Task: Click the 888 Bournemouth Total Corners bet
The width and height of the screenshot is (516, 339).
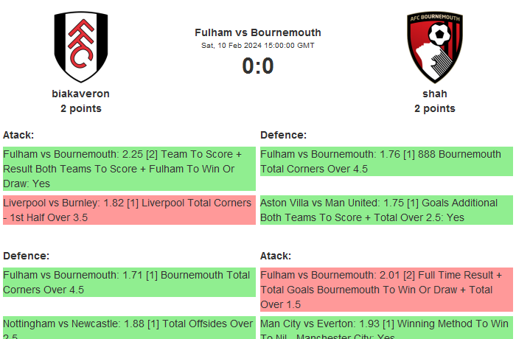Action: pyautogui.click(x=386, y=161)
